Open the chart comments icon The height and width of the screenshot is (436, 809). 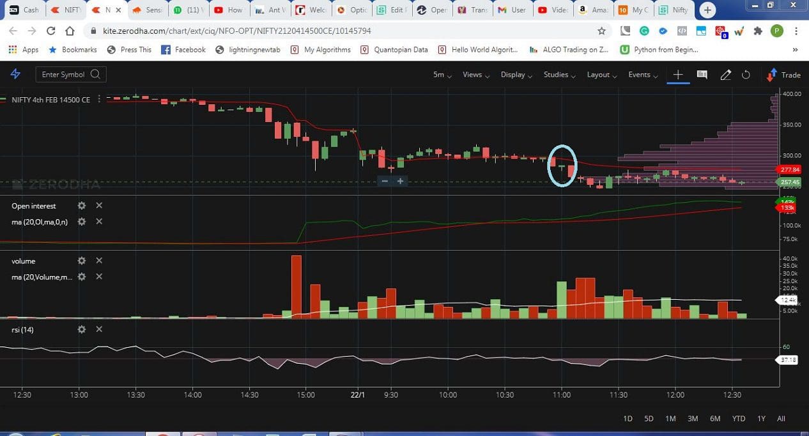pyautogui.click(x=701, y=75)
